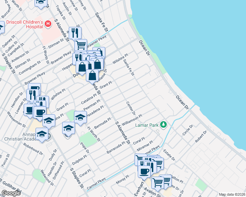
Task: Click the Estate Dr street label
Action: point(169,155)
